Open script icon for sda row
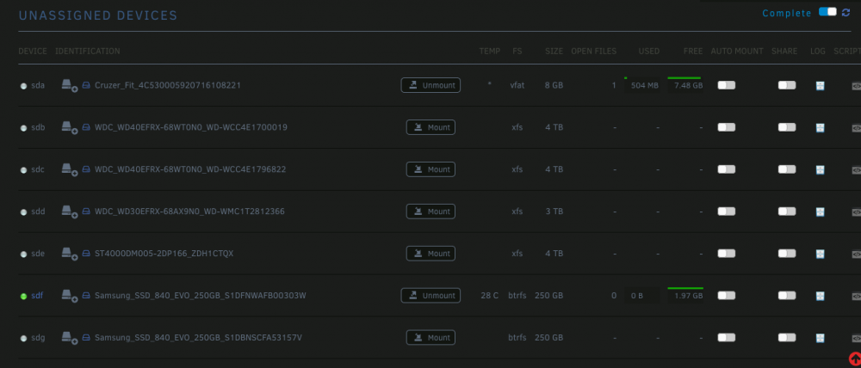Image resolution: width=861 pixels, height=368 pixels. point(856,86)
